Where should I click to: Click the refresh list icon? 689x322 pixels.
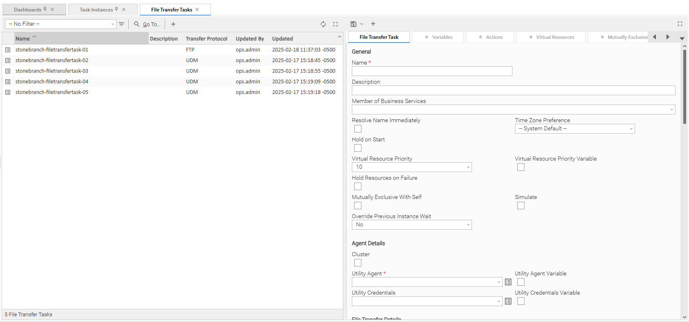tap(323, 24)
